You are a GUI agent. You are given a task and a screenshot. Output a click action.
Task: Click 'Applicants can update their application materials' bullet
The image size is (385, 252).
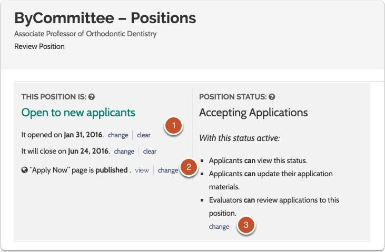point(271,180)
